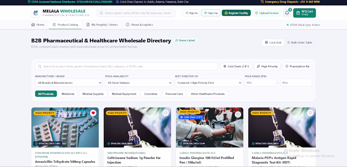Viewport: 347px width, 167px height.
Task: Click the EFDA/DR/2023/1082 code badge
Action: 48,143
